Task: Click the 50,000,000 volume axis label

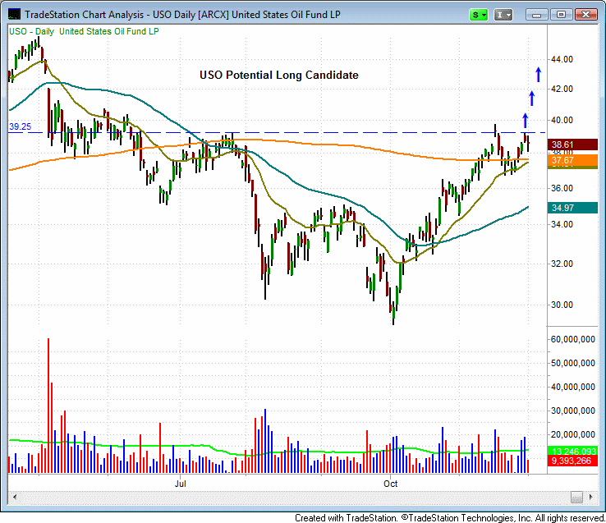Action: click(x=573, y=363)
